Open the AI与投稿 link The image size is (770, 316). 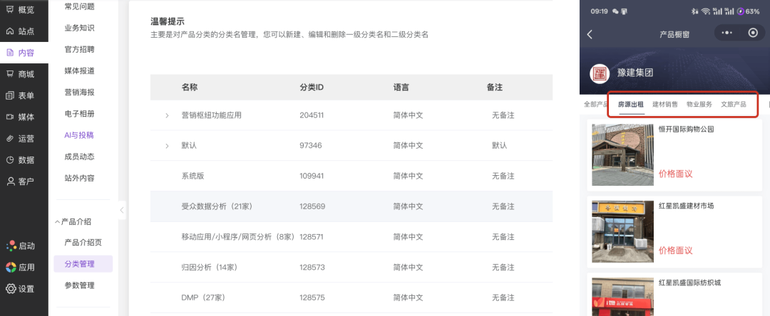(x=79, y=135)
